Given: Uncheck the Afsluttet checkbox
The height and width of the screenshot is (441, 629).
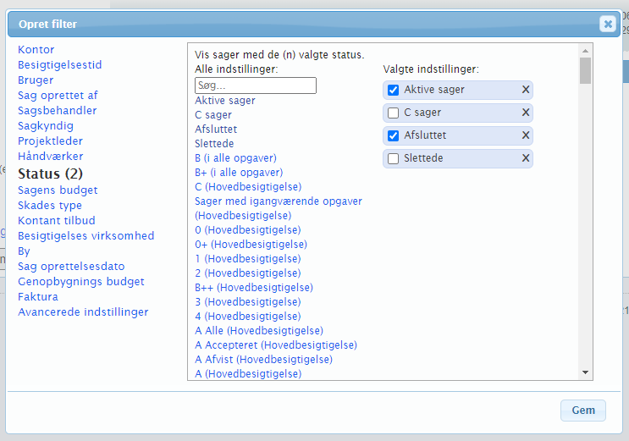Looking at the screenshot, I should click(393, 135).
